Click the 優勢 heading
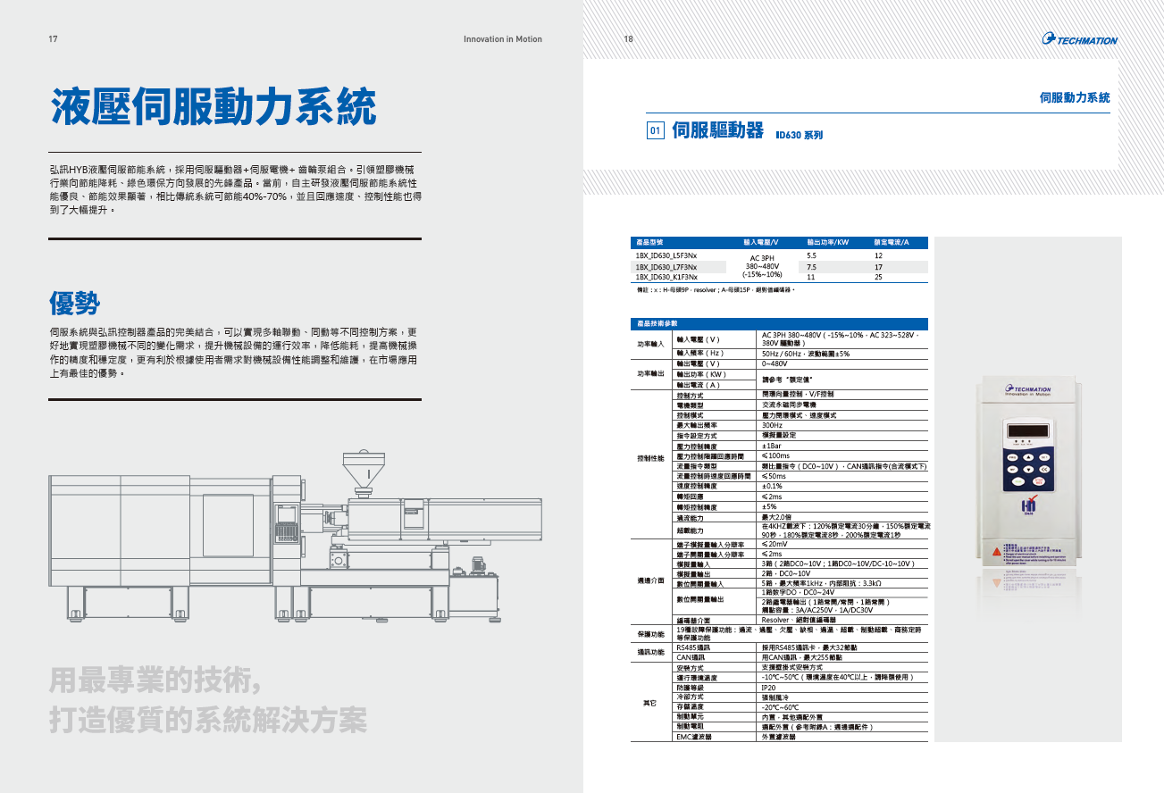Image resolution: width=1164 pixels, height=793 pixels. [74, 303]
